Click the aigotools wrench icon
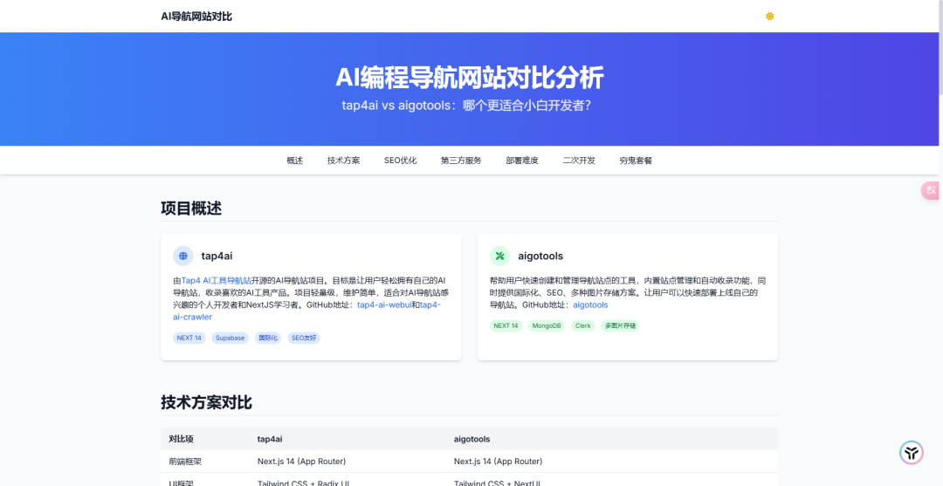This screenshot has height=486, width=943. coord(499,256)
